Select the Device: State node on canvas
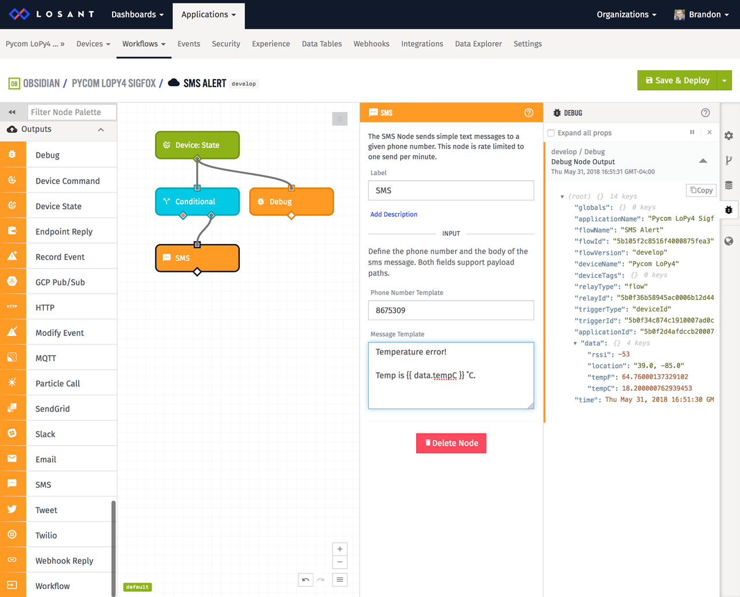 coord(197,145)
